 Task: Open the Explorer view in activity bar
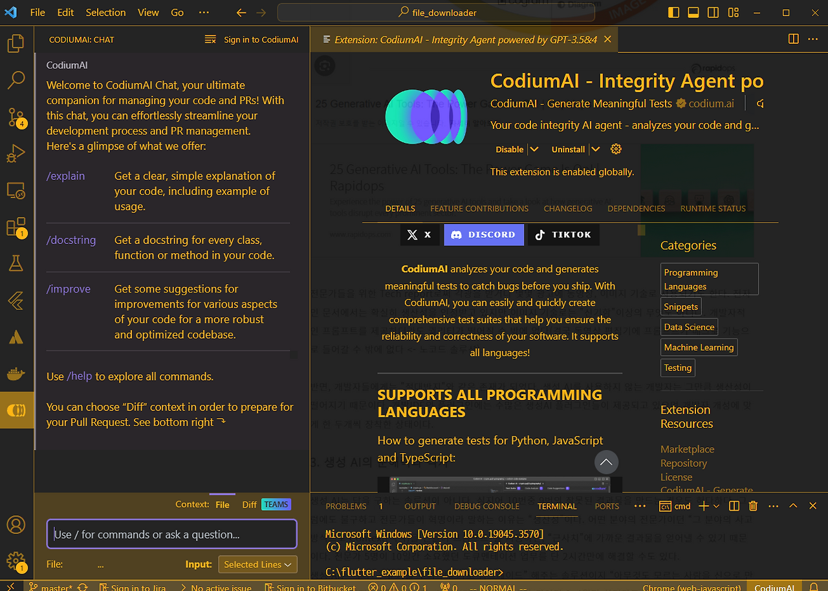pyautogui.click(x=16, y=43)
